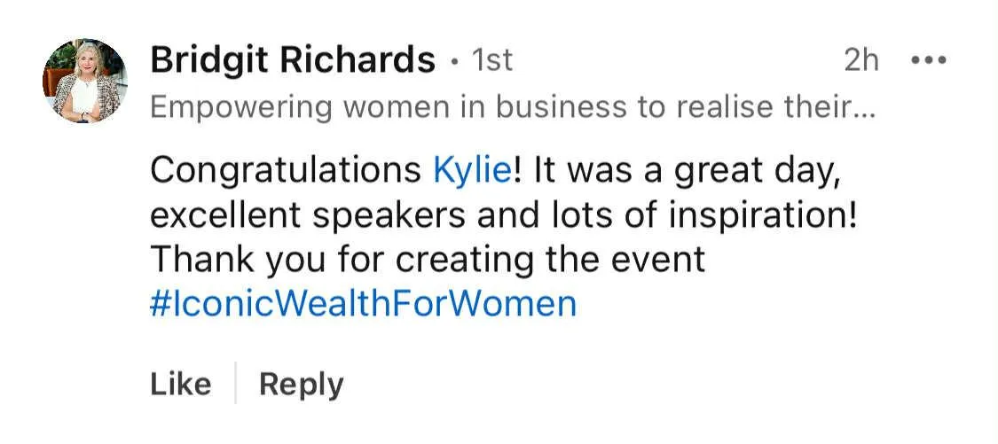Click the word 'realise' in the headline
The height and width of the screenshot is (444, 998).
point(734,108)
